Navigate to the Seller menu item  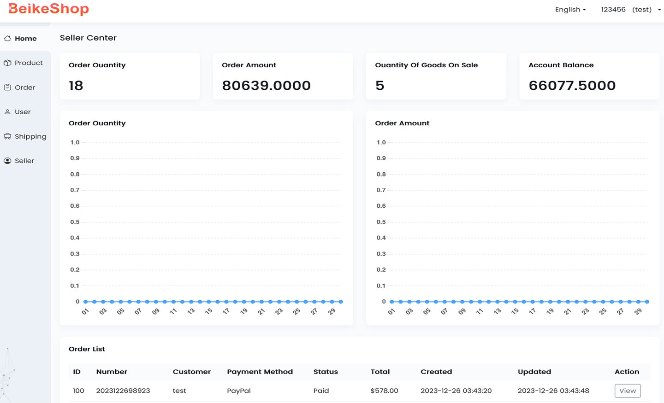pyautogui.click(x=25, y=161)
